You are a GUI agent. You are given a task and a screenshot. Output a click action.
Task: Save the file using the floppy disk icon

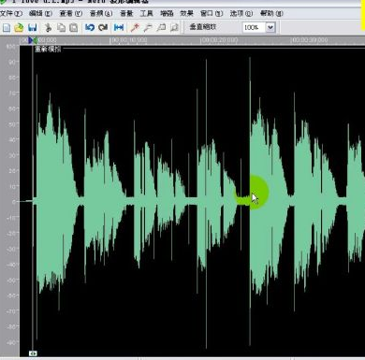[33, 28]
